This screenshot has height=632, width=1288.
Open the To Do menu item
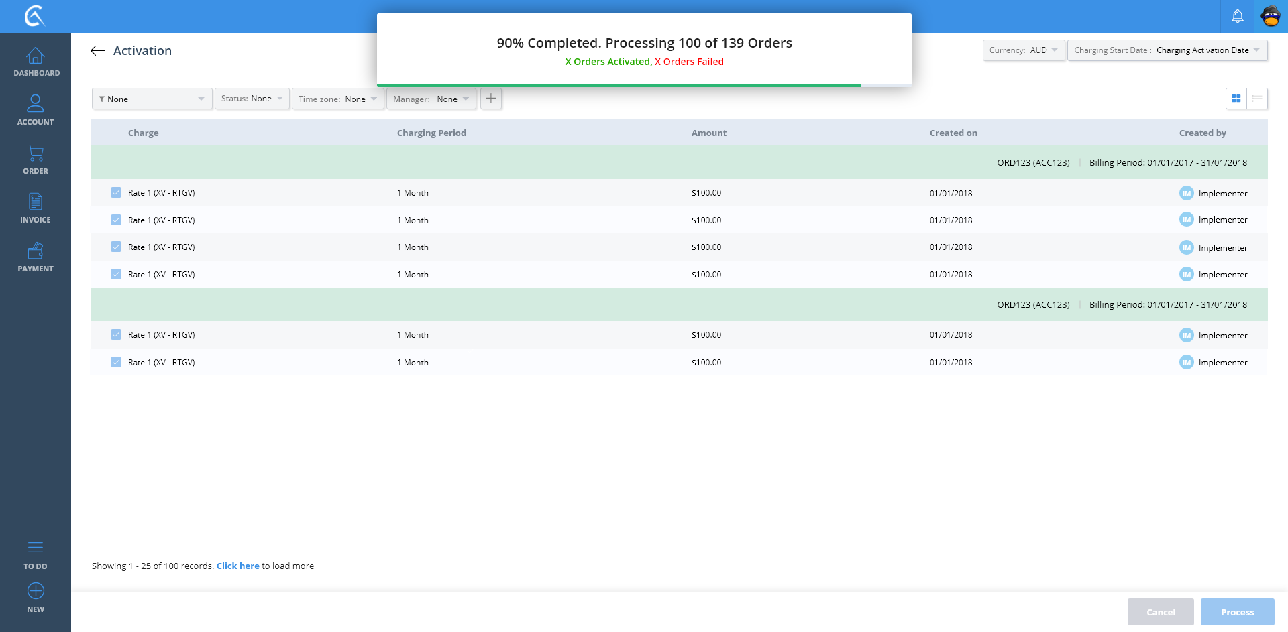pos(36,555)
